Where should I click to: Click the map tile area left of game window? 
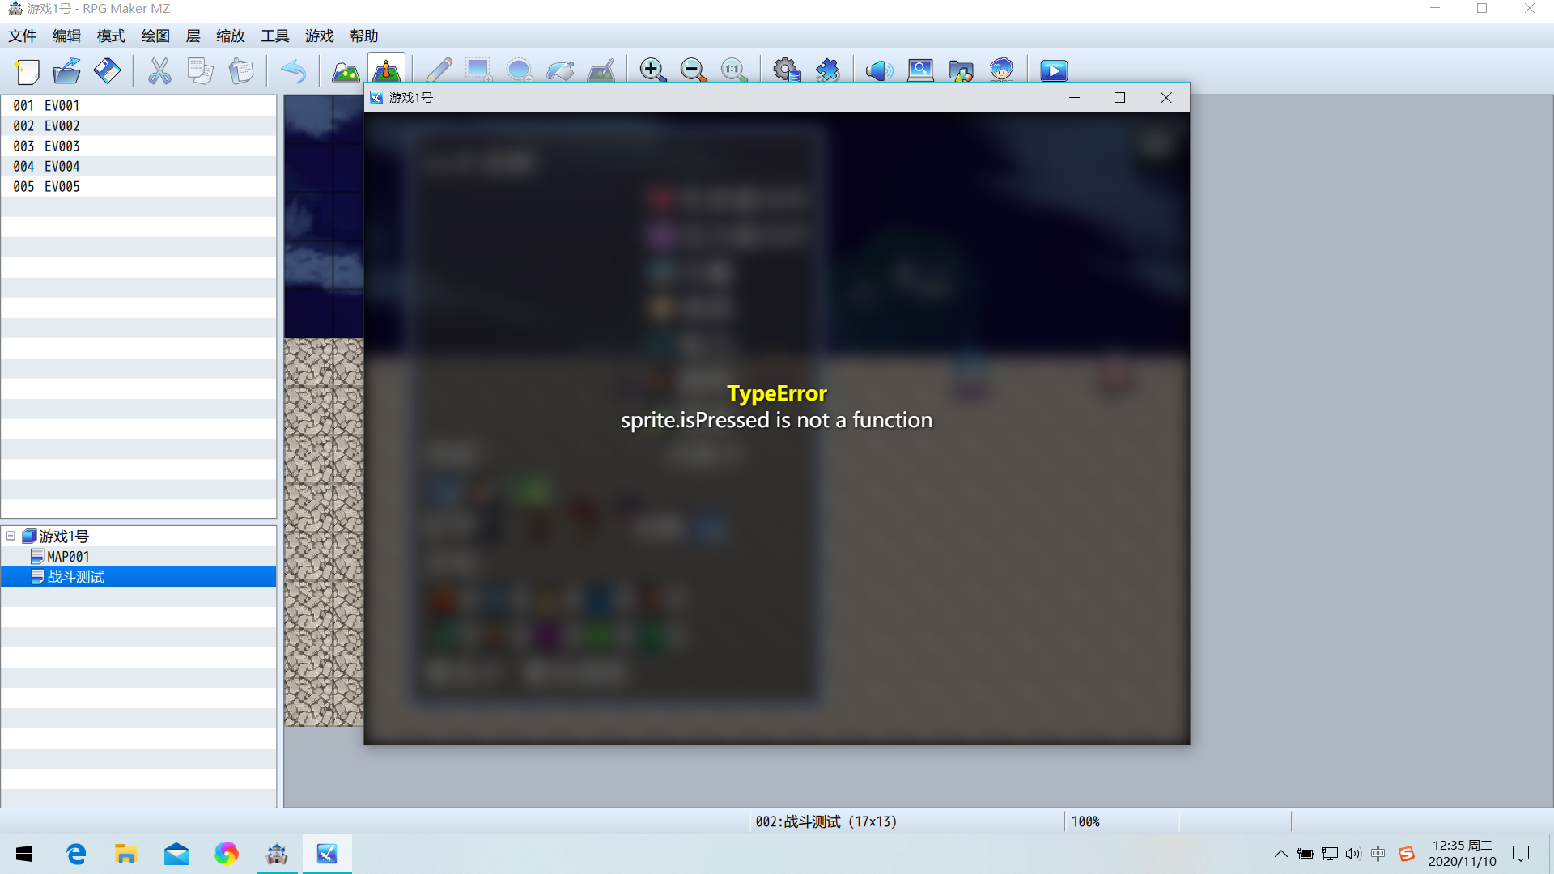coord(324,411)
